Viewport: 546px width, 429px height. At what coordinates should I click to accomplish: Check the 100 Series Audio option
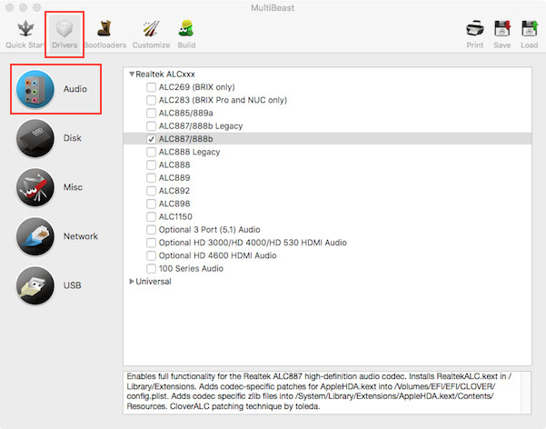151,268
